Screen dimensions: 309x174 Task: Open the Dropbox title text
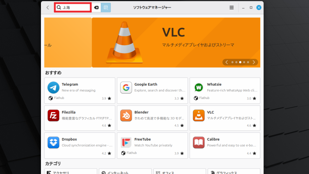click(x=70, y=139)
